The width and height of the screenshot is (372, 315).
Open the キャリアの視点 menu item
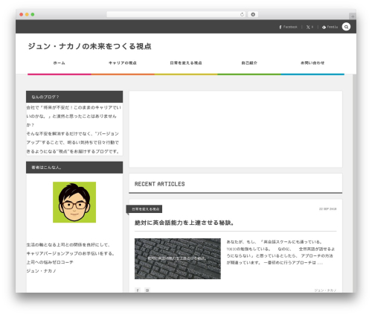tap(123, 63)
